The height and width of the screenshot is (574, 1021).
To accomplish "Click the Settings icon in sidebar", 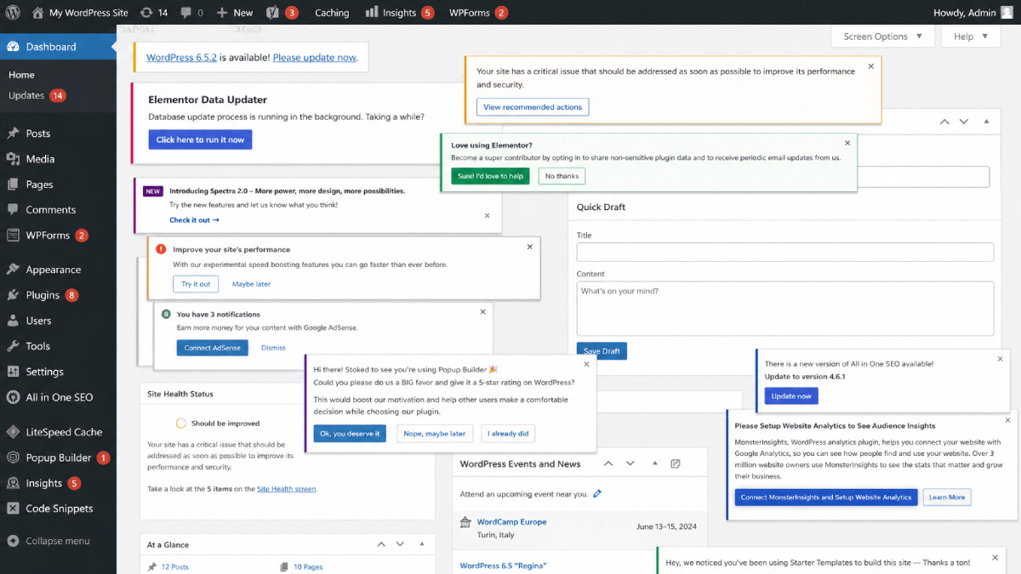I will 13,372.
